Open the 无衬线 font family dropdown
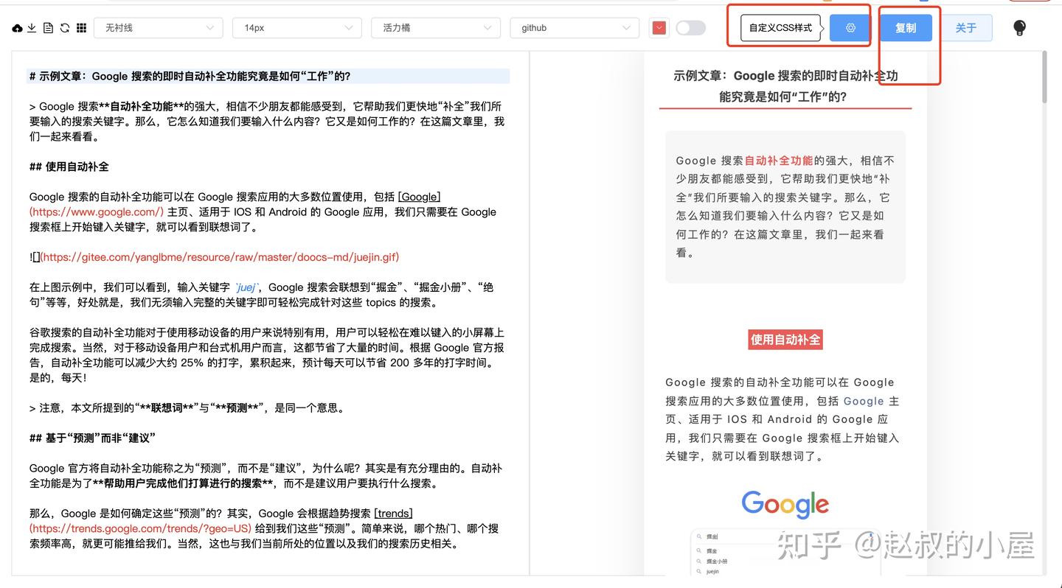 pyautogui.click(x=159, y=27)
